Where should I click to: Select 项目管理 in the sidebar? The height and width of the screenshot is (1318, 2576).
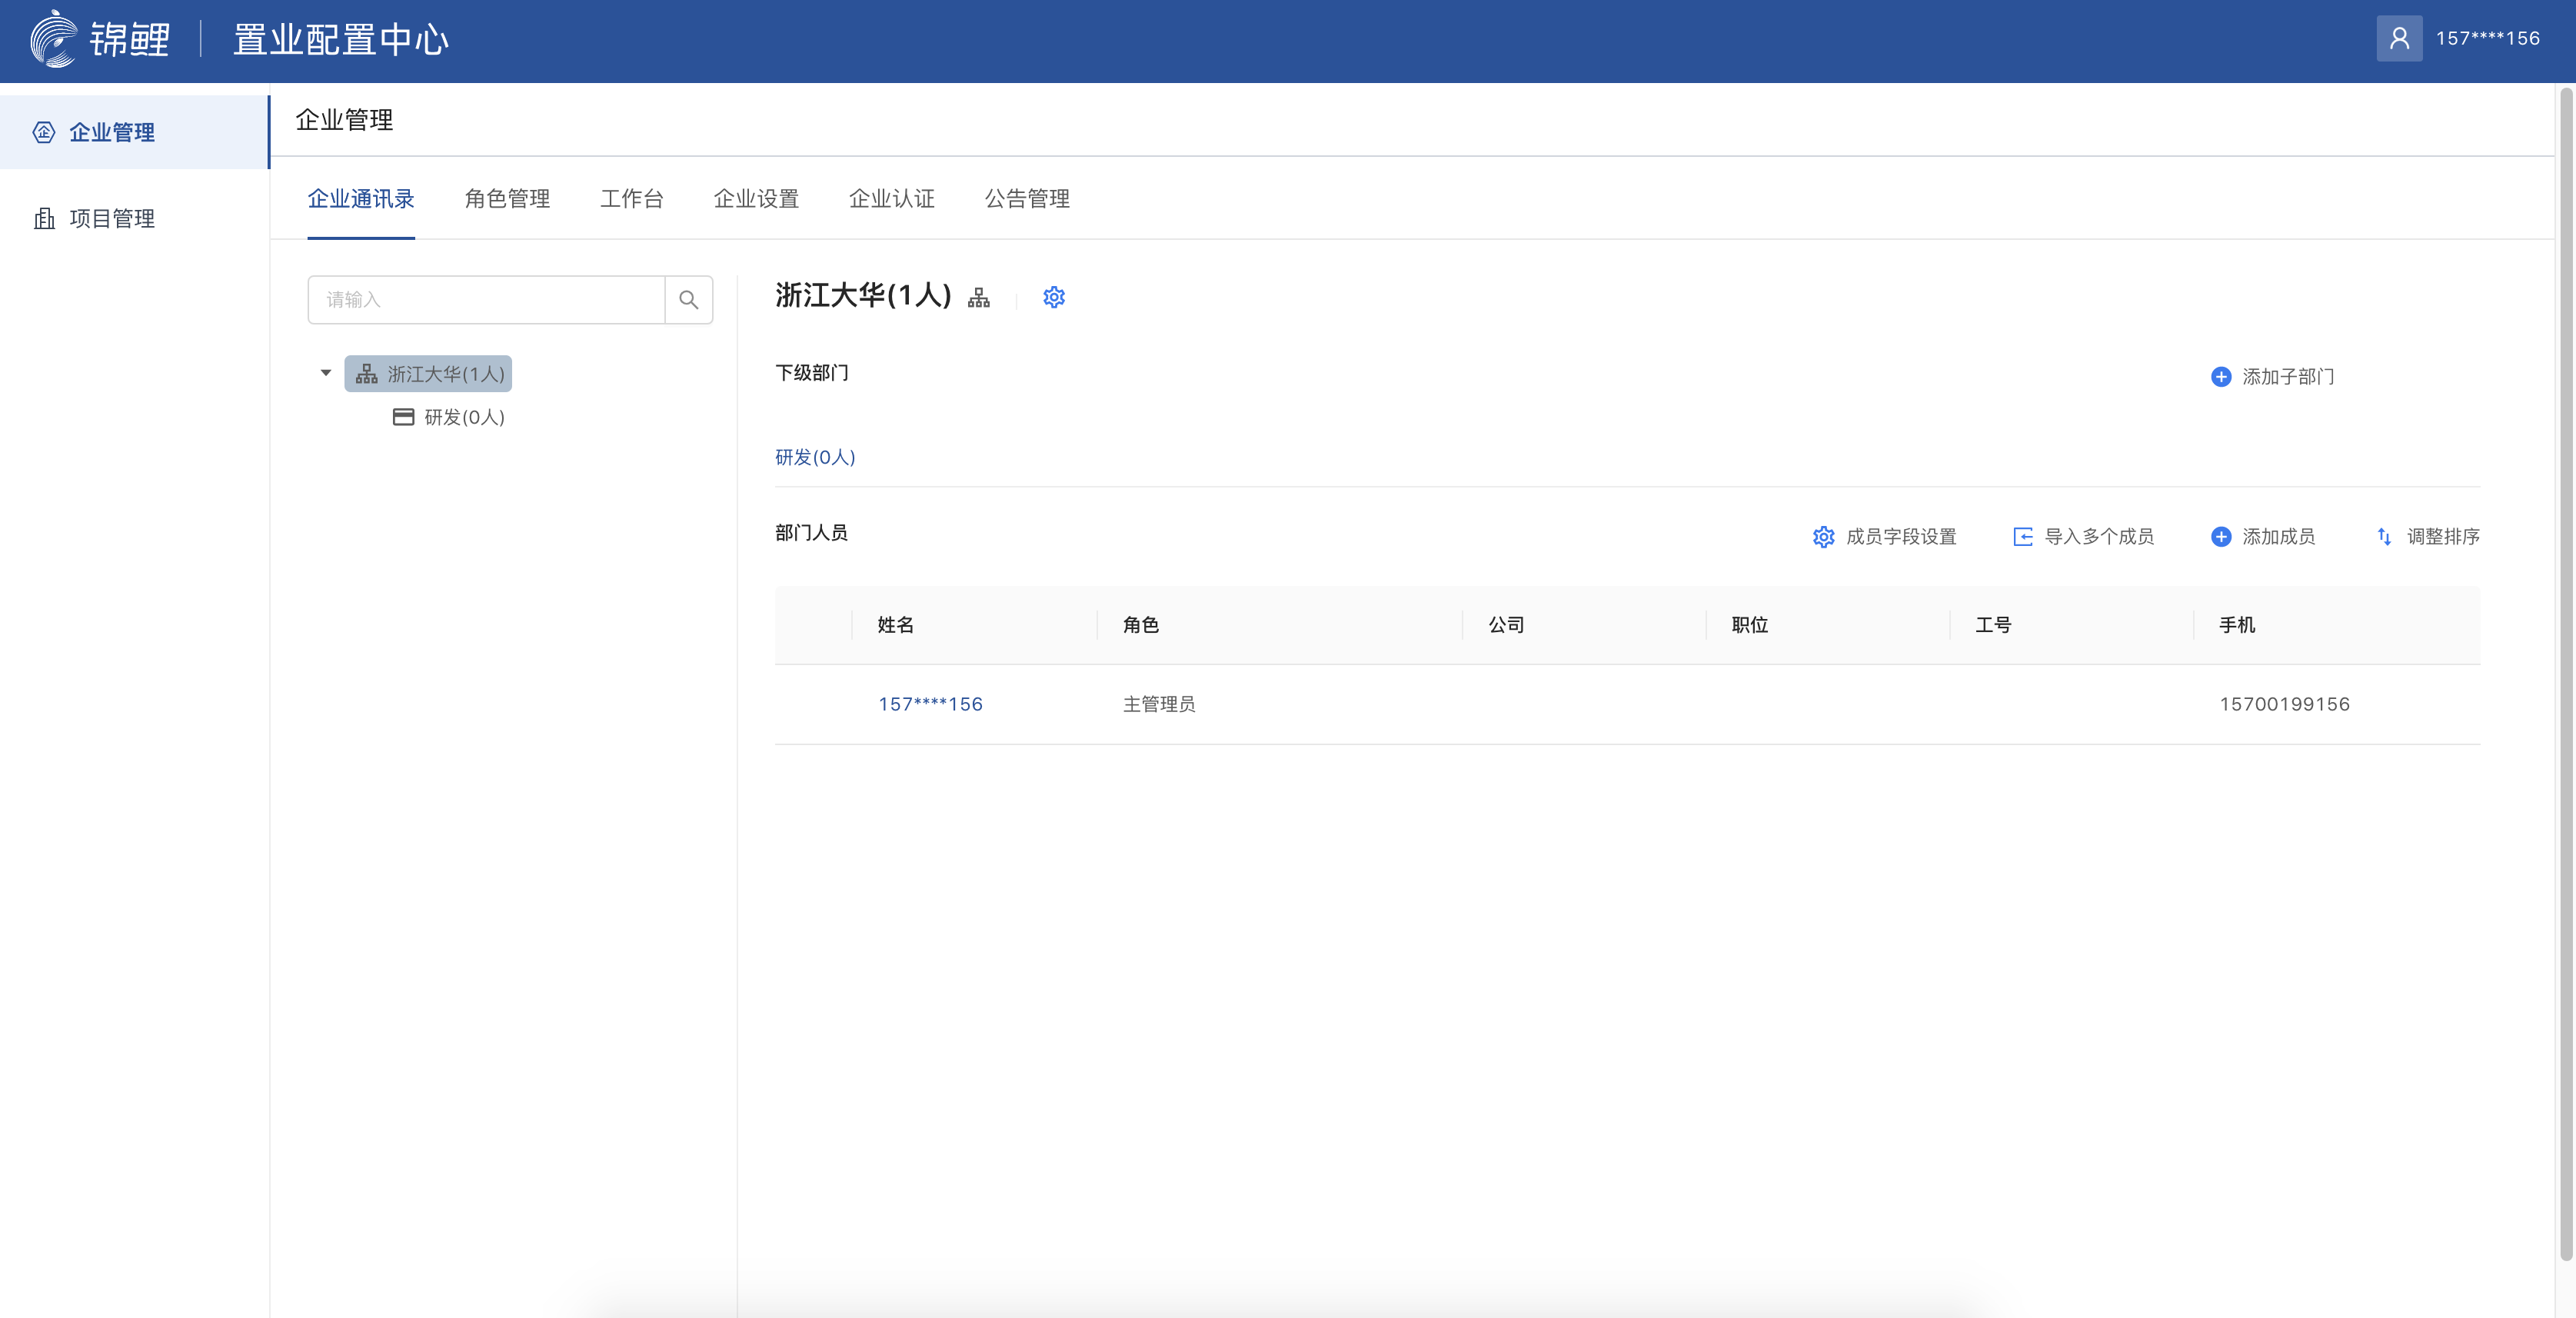[x=134, y=218]
